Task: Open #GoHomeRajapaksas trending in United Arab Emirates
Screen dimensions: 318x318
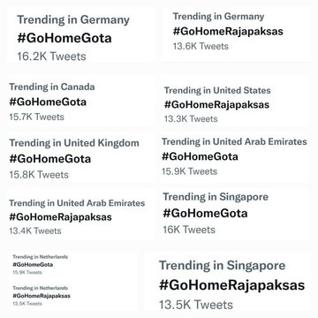Action: [60, 217]
